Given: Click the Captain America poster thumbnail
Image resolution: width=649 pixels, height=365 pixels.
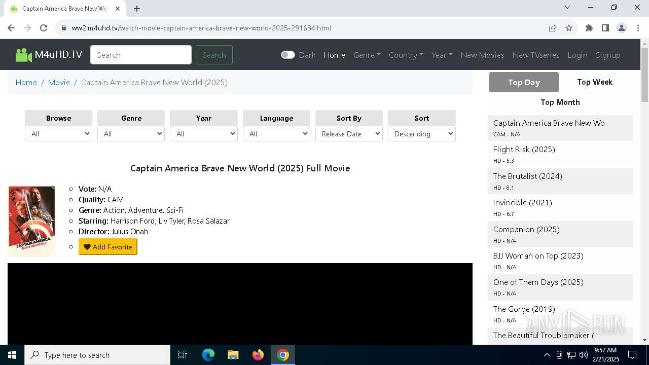Looking at the screenshot, I should point(31,222).
